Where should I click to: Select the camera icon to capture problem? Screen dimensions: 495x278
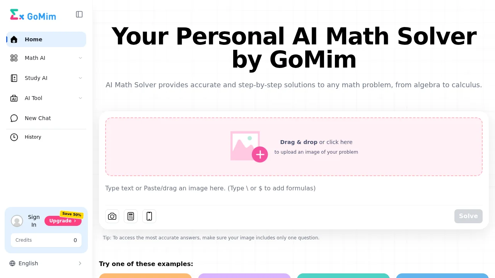[x=112, y=216]
